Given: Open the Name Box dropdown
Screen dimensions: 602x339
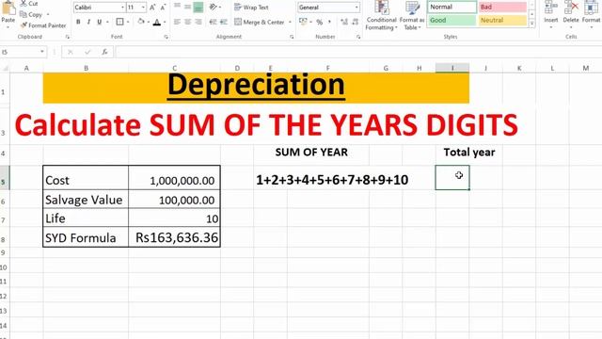Looking at the screenshot, I should 41,52.
